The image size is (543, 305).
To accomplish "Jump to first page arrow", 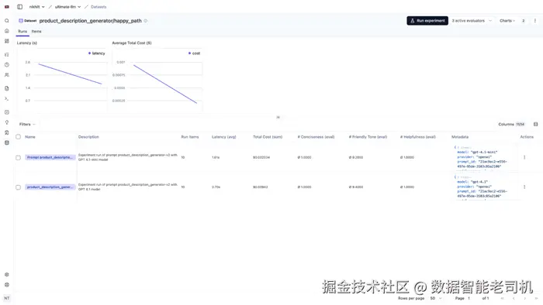I will coord(502,298).
